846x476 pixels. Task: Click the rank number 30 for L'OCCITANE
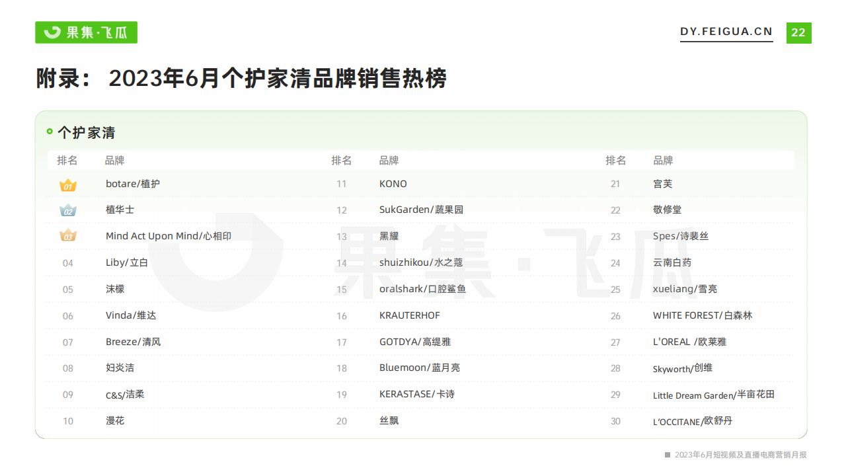[615, 421]
